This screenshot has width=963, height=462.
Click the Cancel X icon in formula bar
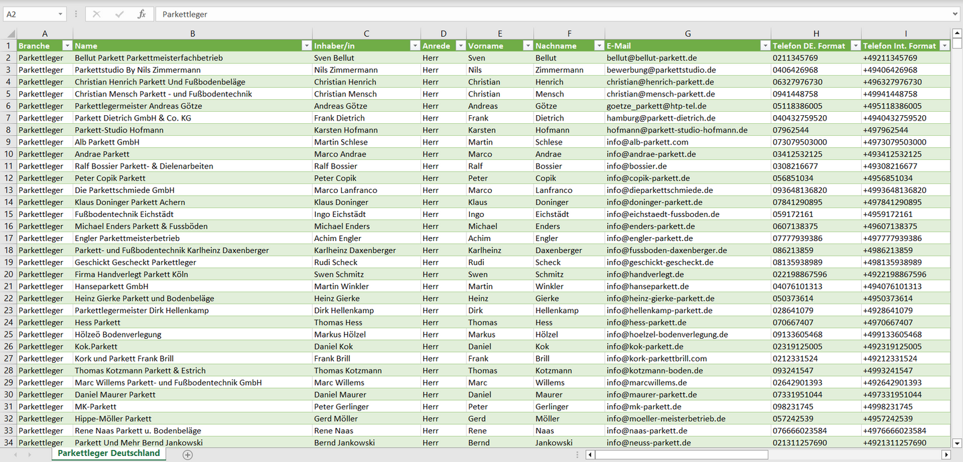point(97,14)
